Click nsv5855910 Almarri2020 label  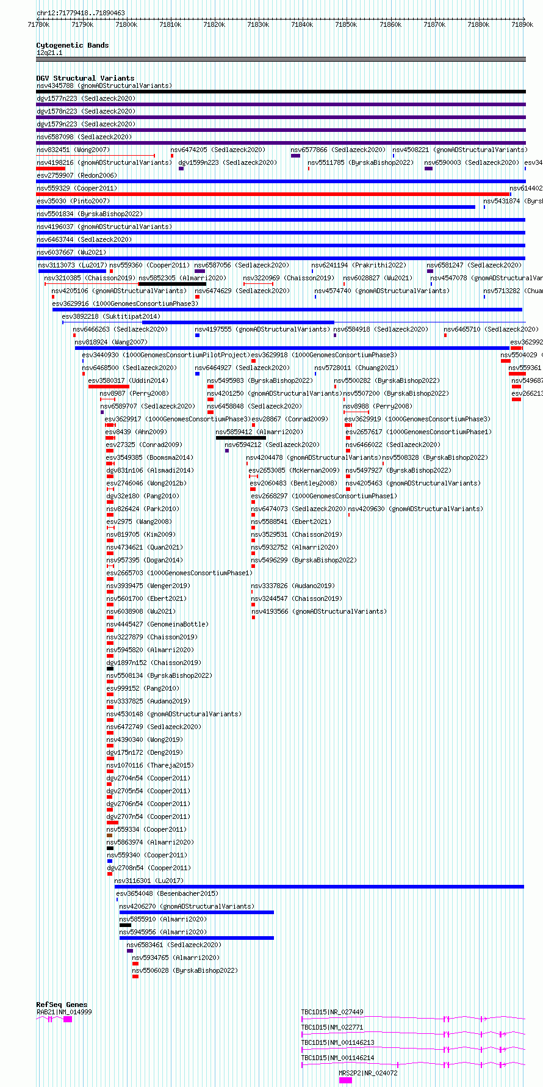pyautogui.click(x=163, y=919)
